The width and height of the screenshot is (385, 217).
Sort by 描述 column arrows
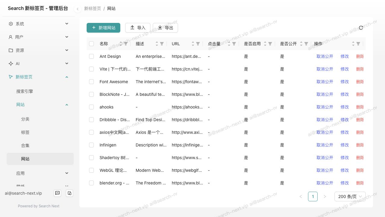(157, 44)
